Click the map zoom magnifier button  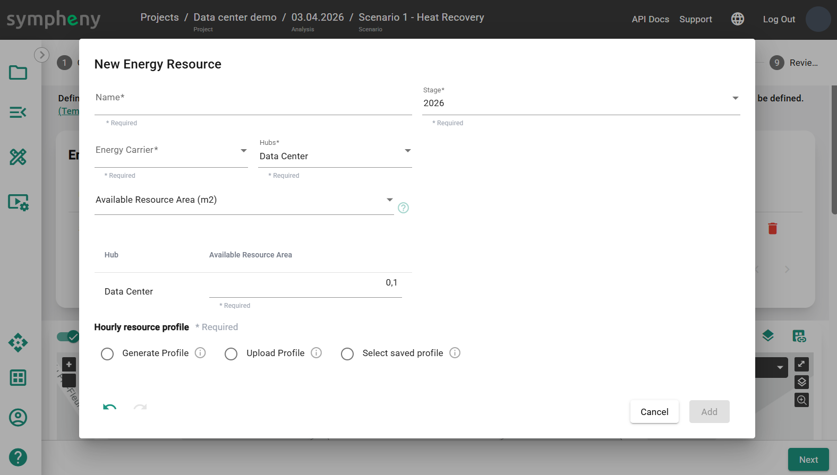(802, 400)
